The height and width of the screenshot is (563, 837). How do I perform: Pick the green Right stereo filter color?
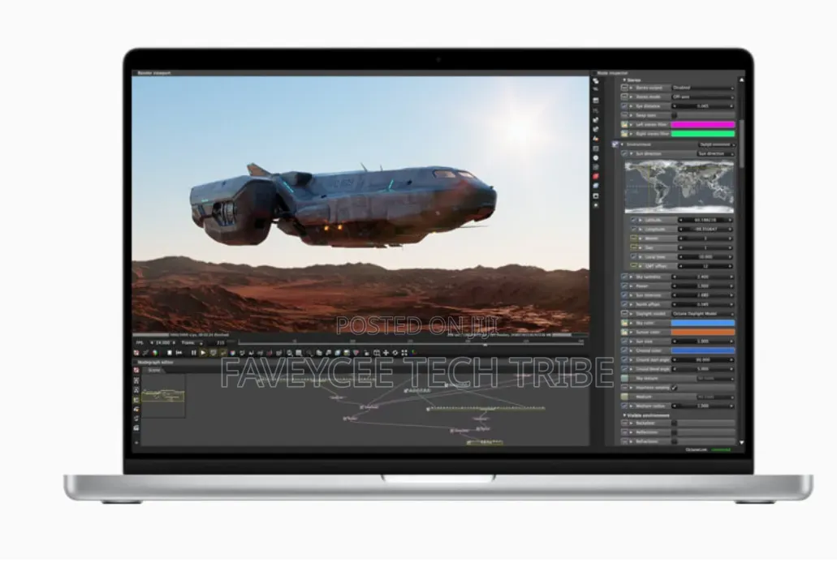click(702, 133)
